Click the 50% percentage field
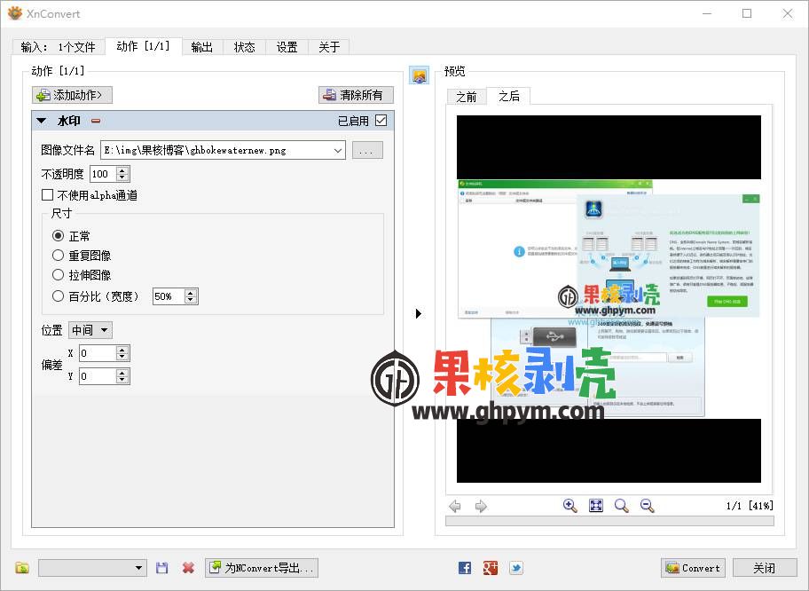The image size is (809, 591). [x=169, y=296]
